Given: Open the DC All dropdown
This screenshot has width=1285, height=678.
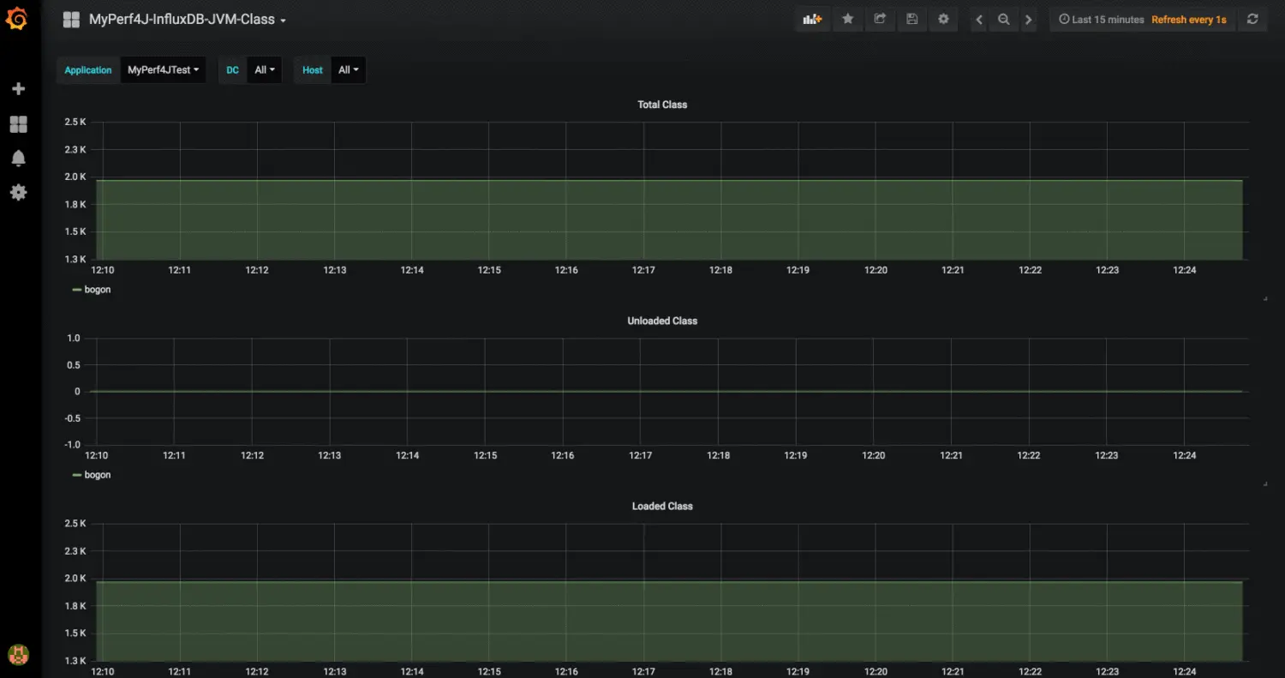Looking at the screenshot, I should coord(265,70).
